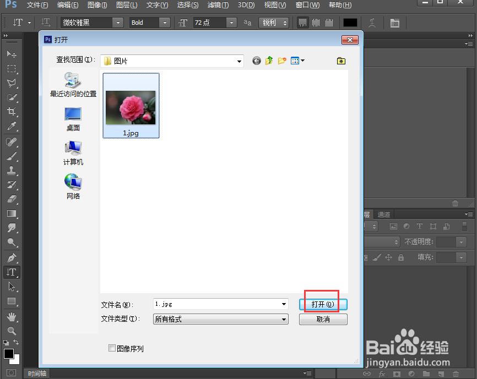Viewport: 477px width, 379px height.
Task: Create a new folder in dialog
Action: coord(282,61)
